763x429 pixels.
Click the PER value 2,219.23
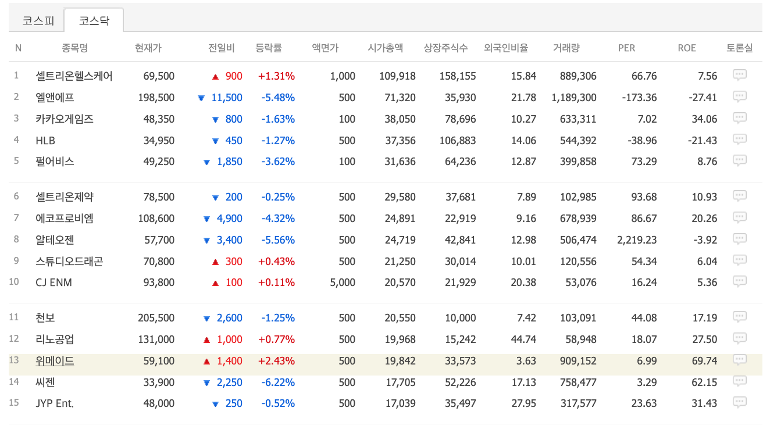tap(637, 240)
